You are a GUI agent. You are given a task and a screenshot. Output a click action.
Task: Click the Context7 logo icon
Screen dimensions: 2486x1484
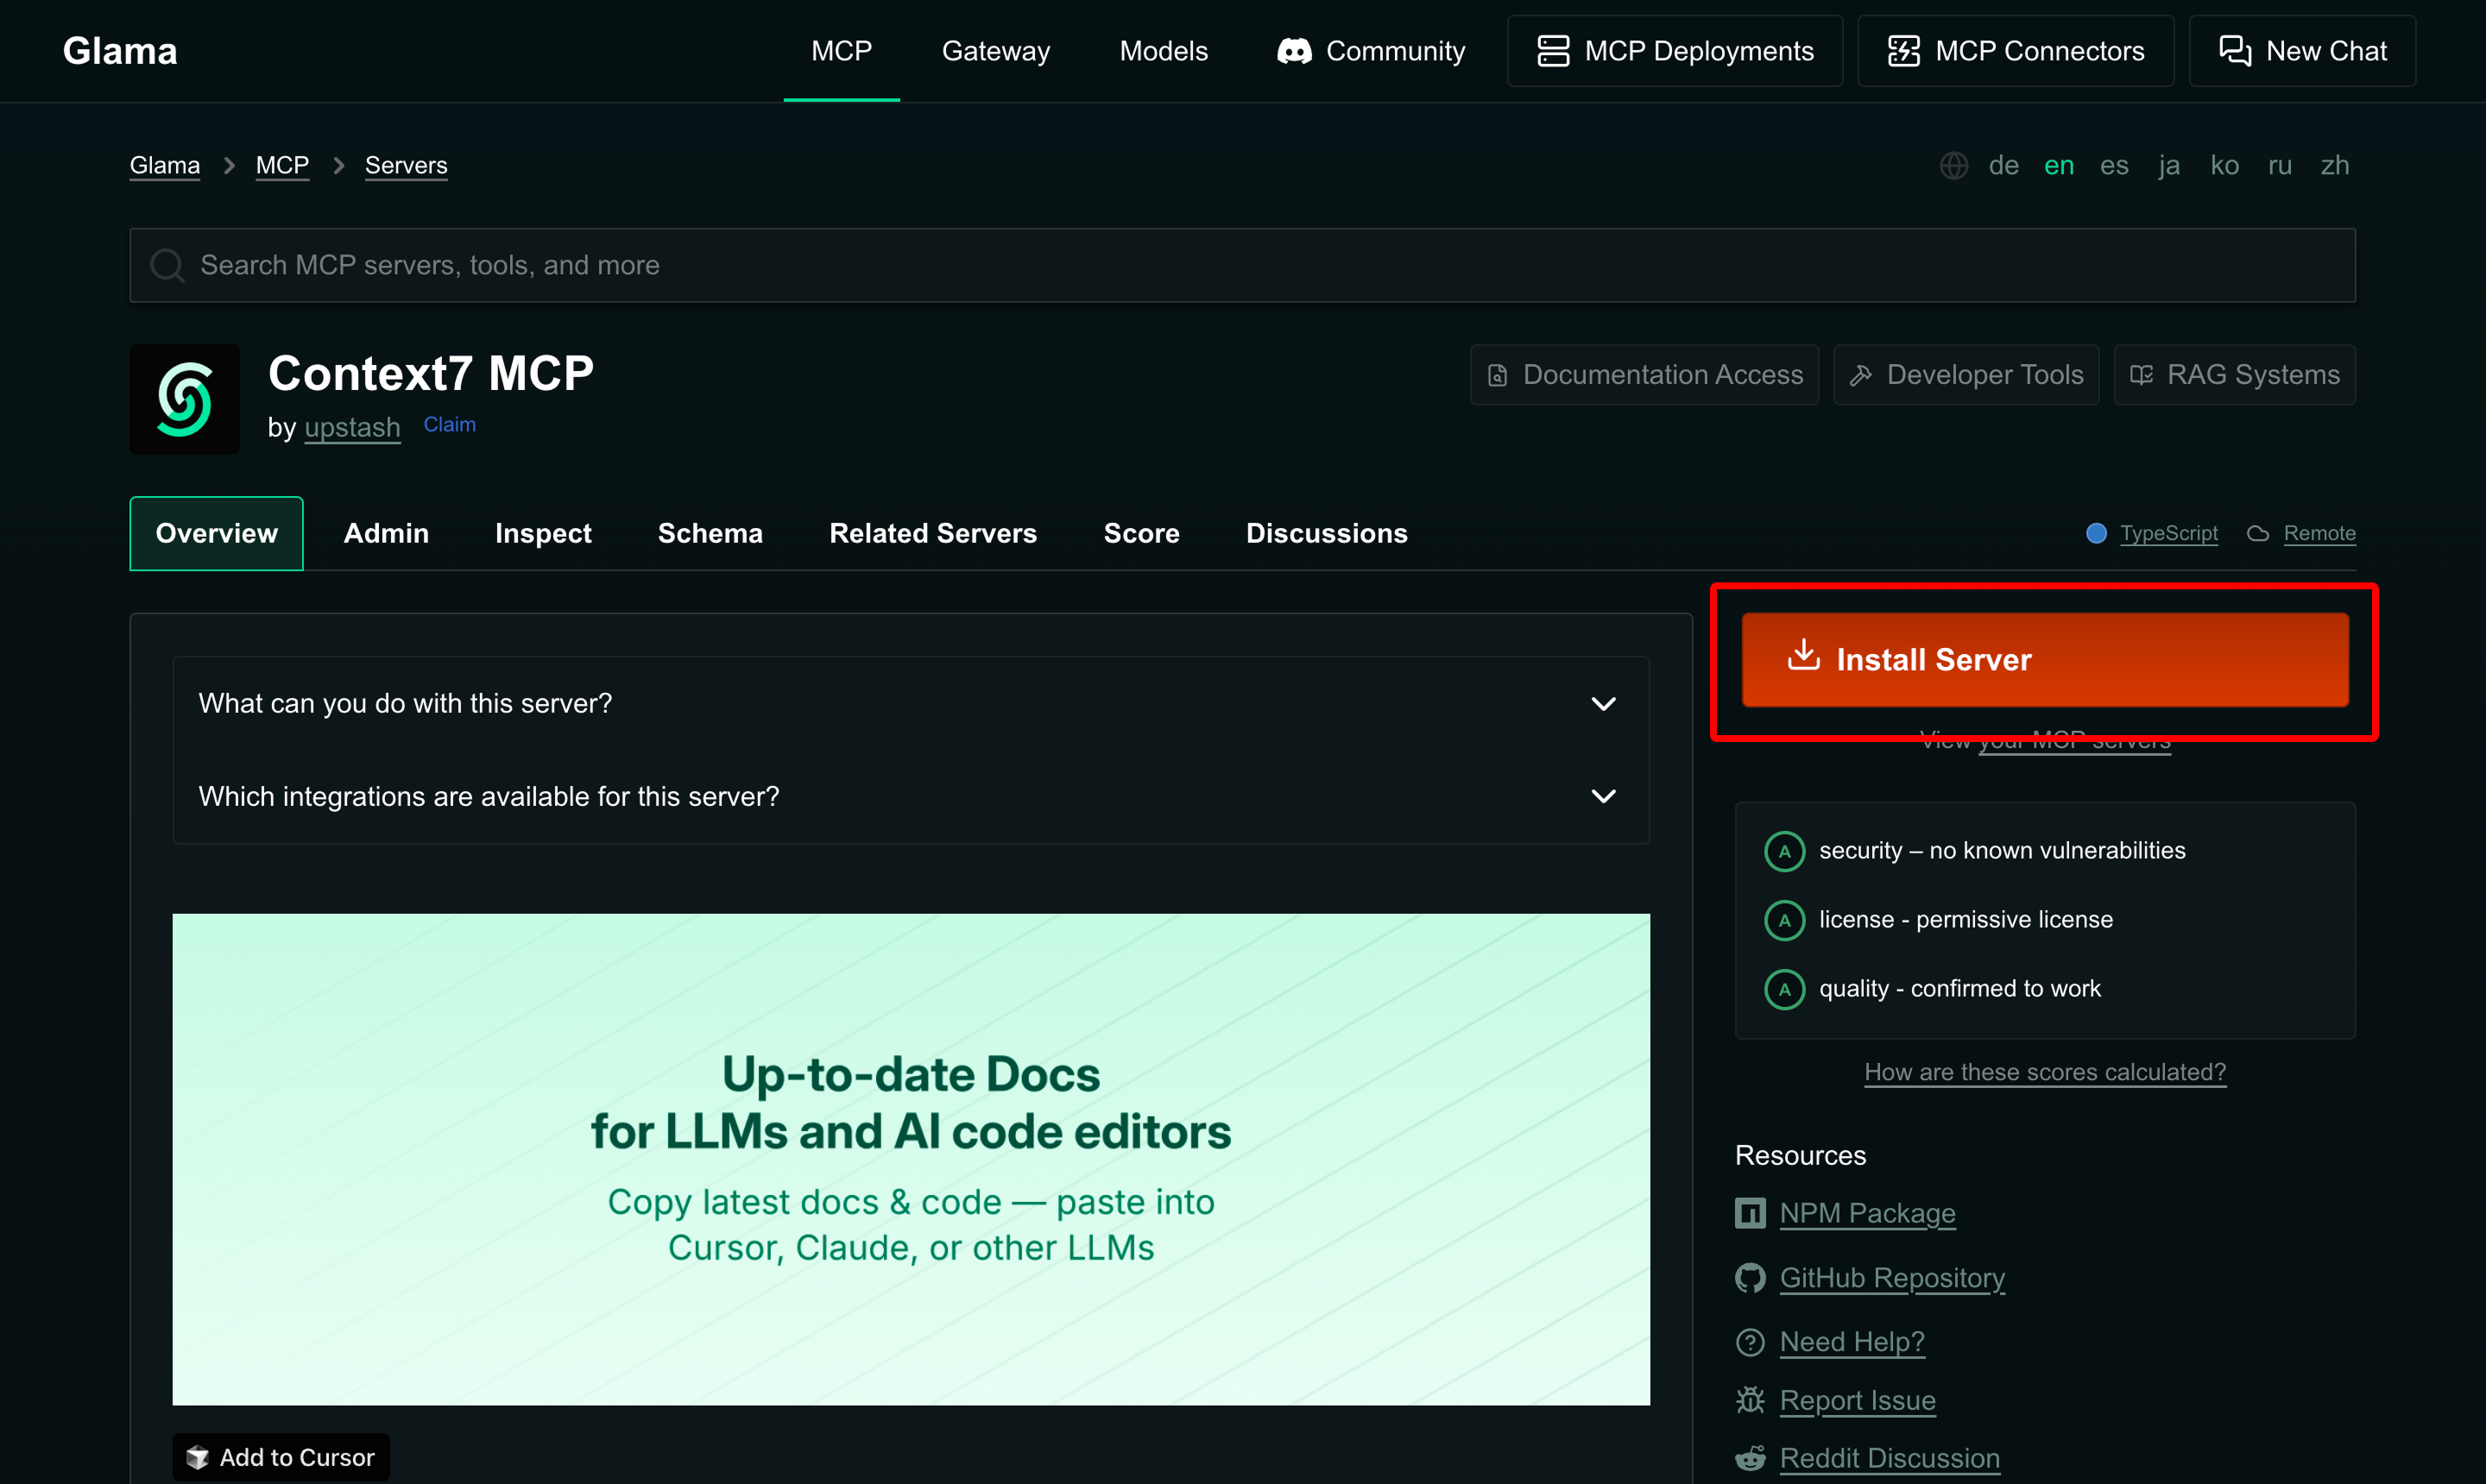coord(184,399)
